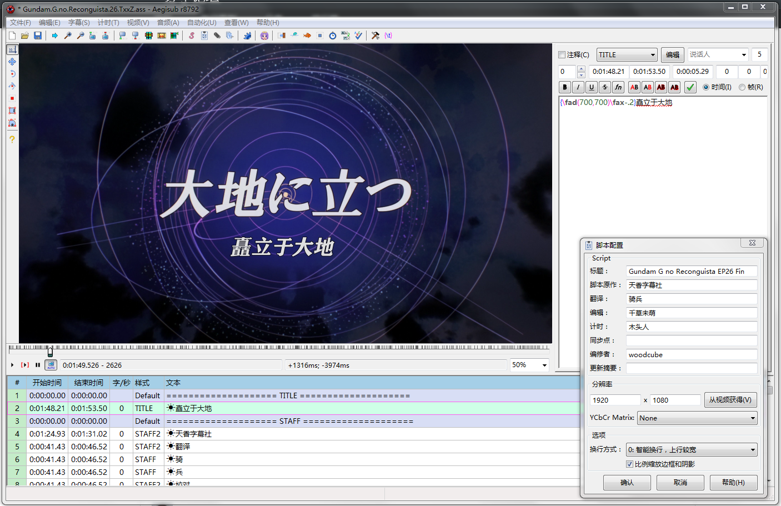This screenshot has height=506, width=781.
Task: Open the 计时(T) menu
Action: 108,23
